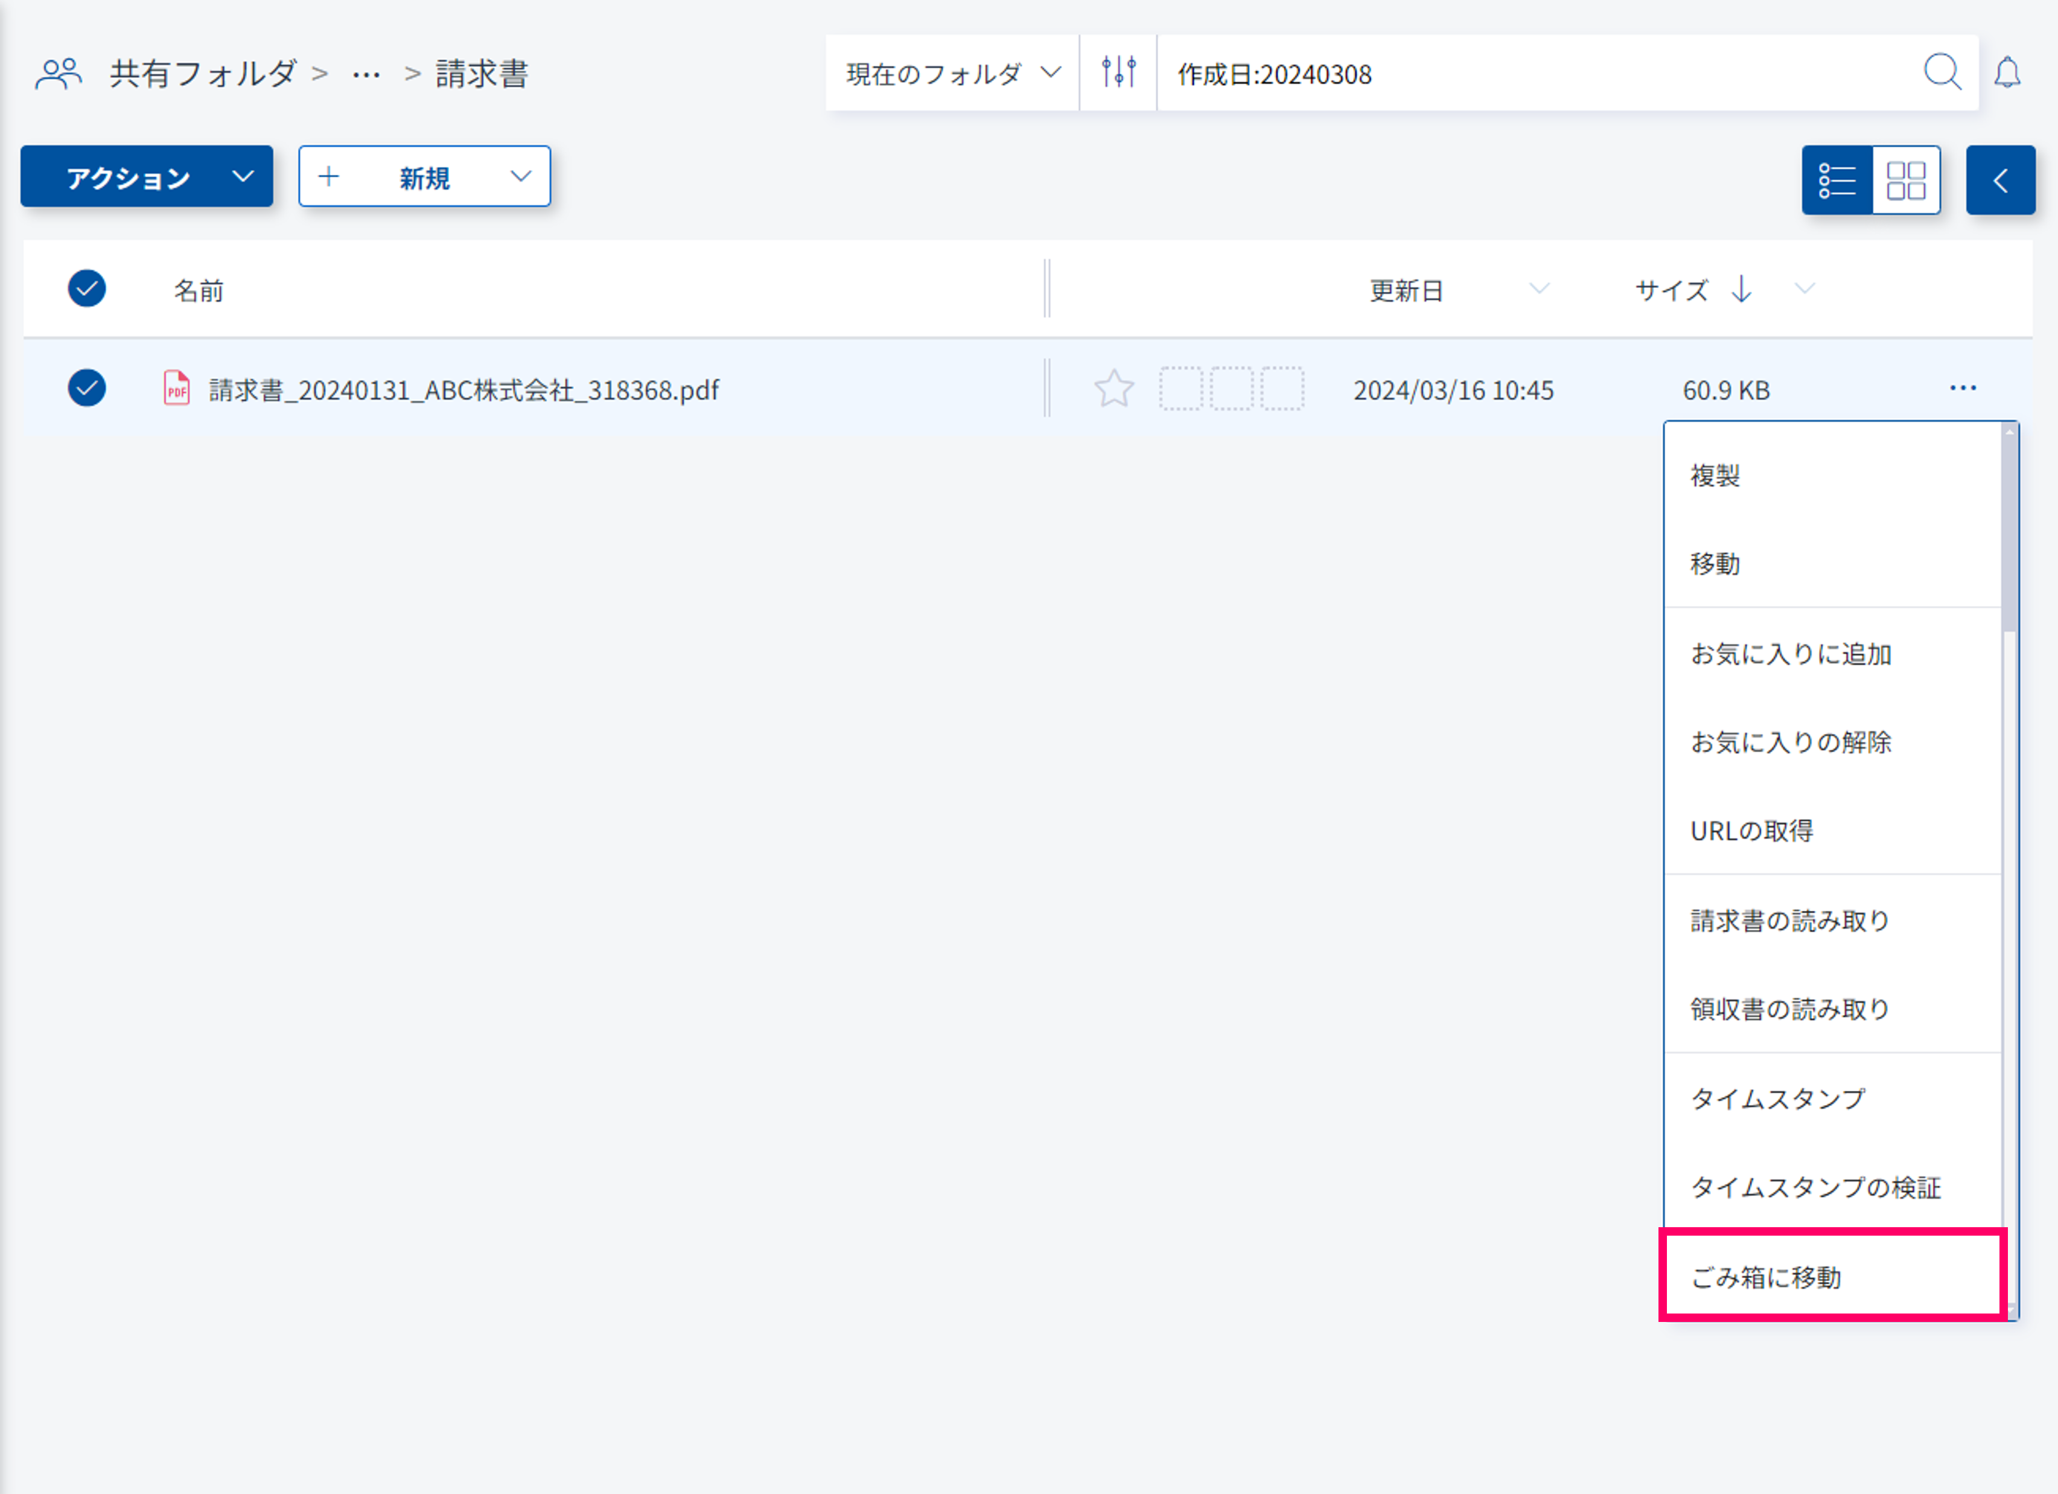The height and width of the screenshot is (1494, 2058).
Task: Select ごみ箱に移動 from context menu
Action: [x=1766, y=1277]
